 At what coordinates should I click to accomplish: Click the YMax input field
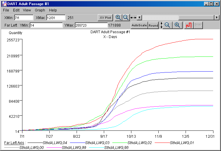[91, 25]
